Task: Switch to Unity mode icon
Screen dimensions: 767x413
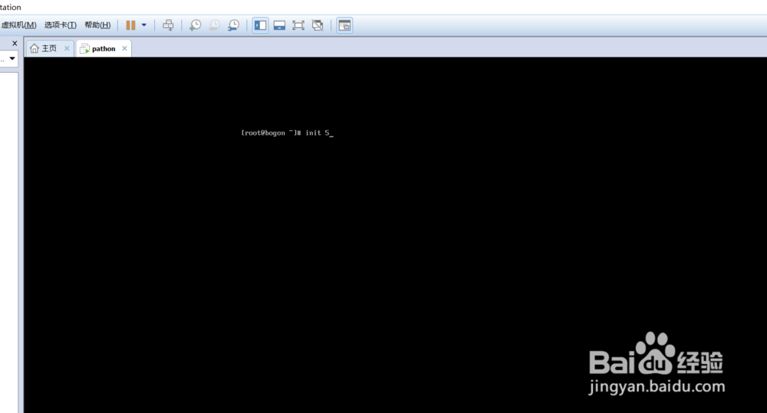Action: [x=318, y=25]
